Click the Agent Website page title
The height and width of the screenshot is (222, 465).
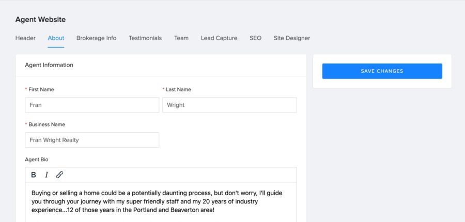click(x=41, y=20)
